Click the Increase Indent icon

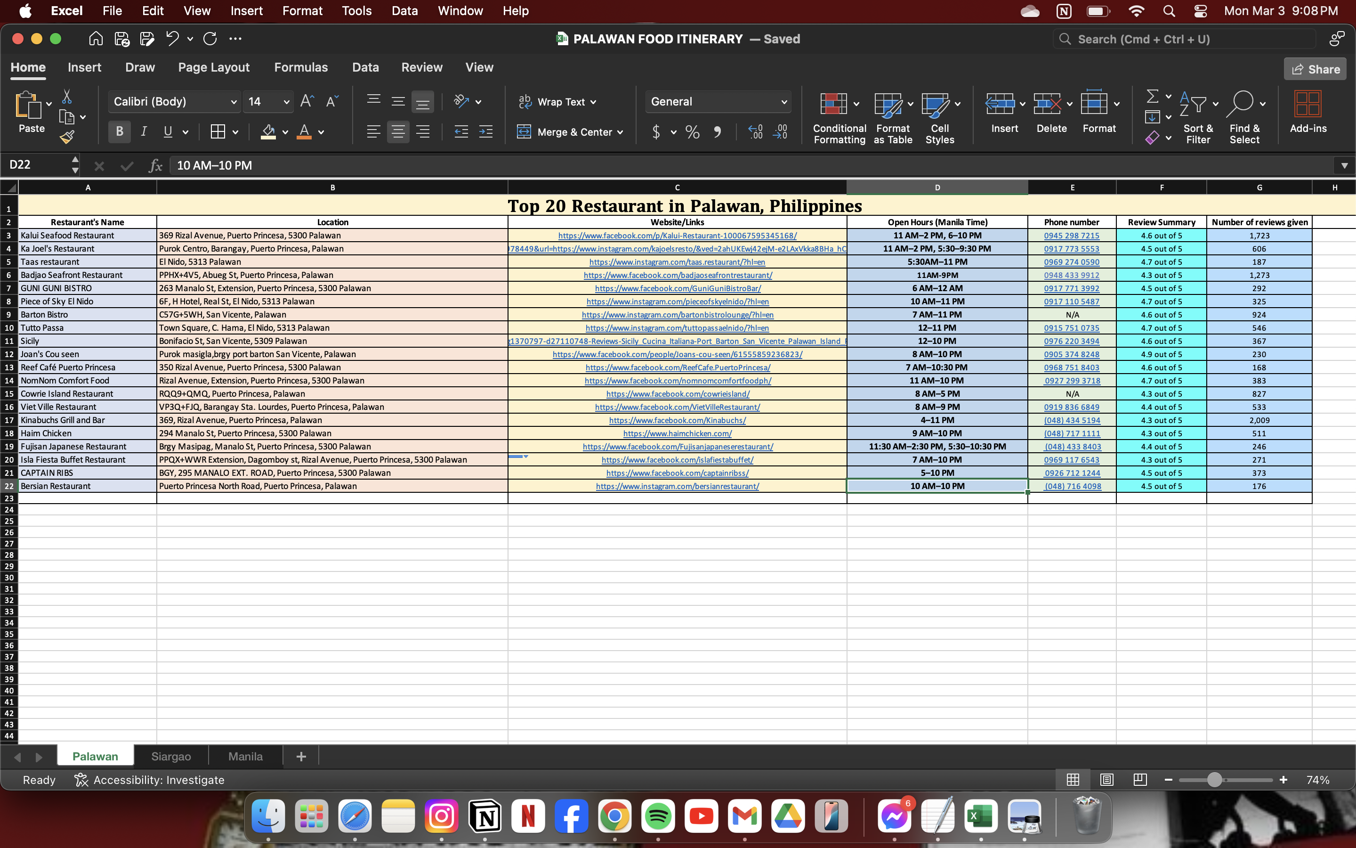[486, 132]
